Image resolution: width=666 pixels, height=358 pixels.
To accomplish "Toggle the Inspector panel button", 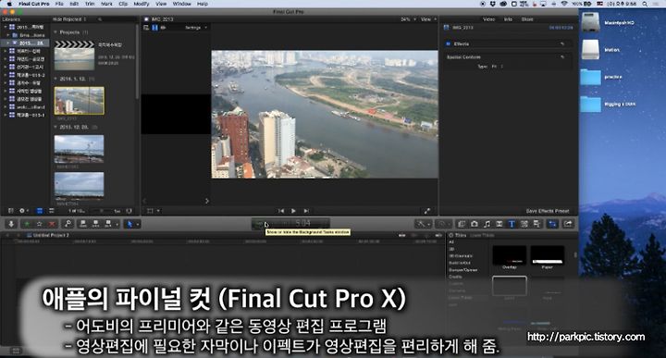I will coord(552,224).
